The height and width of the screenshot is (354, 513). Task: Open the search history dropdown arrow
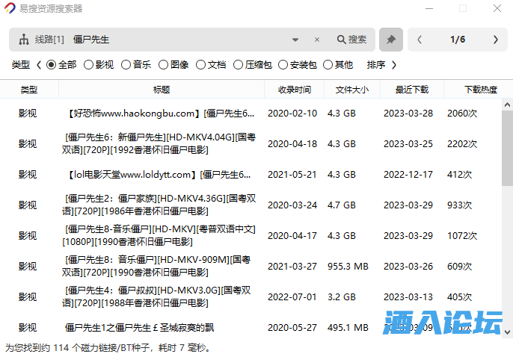295,40
